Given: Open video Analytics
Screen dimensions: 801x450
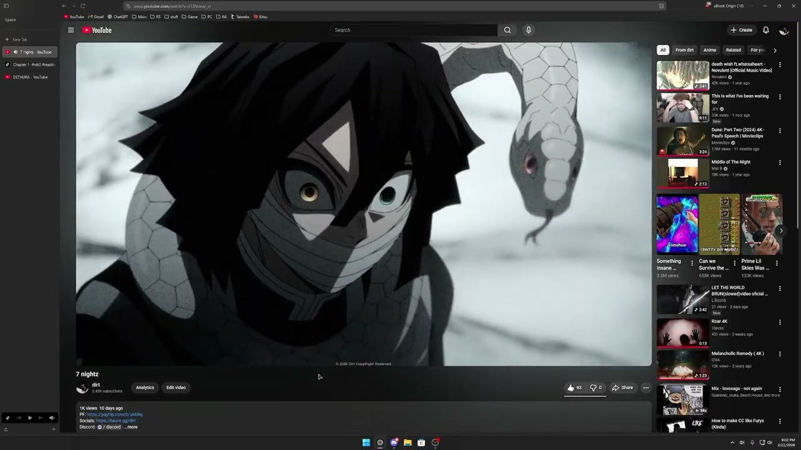Looking at the screenshot, I should pos(145,387).
